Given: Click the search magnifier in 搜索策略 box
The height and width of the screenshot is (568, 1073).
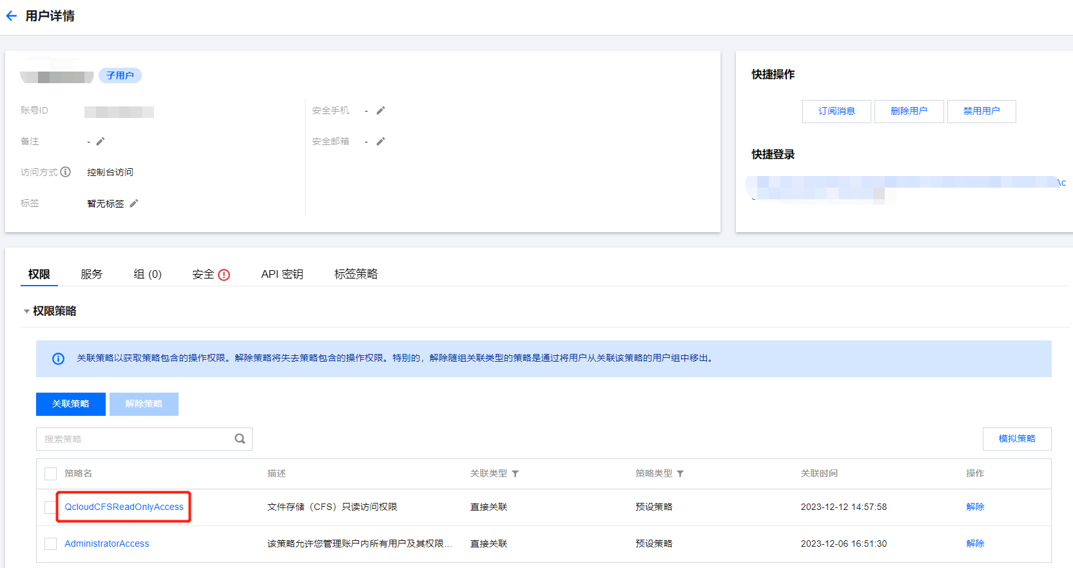Looking at the screenshot, I should (240, 439).
